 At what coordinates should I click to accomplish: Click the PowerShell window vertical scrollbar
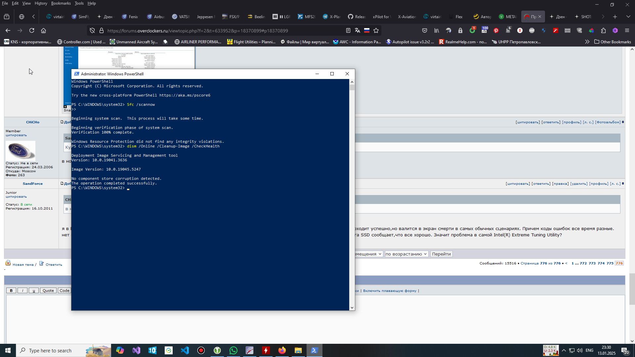point(352,195)
